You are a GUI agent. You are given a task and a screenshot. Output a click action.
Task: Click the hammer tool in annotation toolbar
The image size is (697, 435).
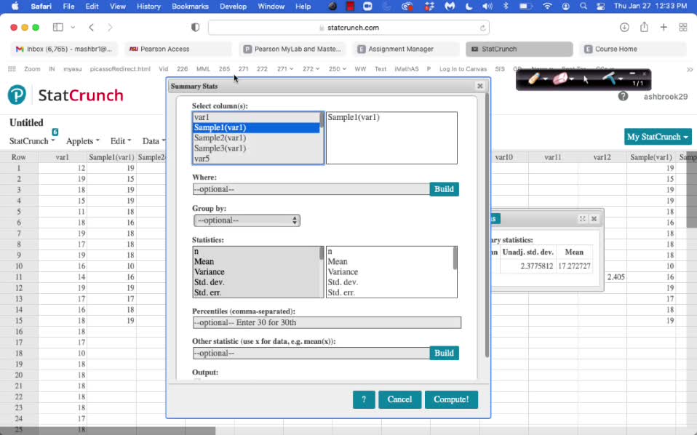(609, 79)
